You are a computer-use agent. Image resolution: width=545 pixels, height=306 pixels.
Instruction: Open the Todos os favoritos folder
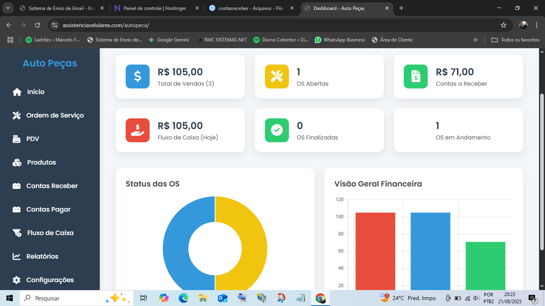click(515, 40)
